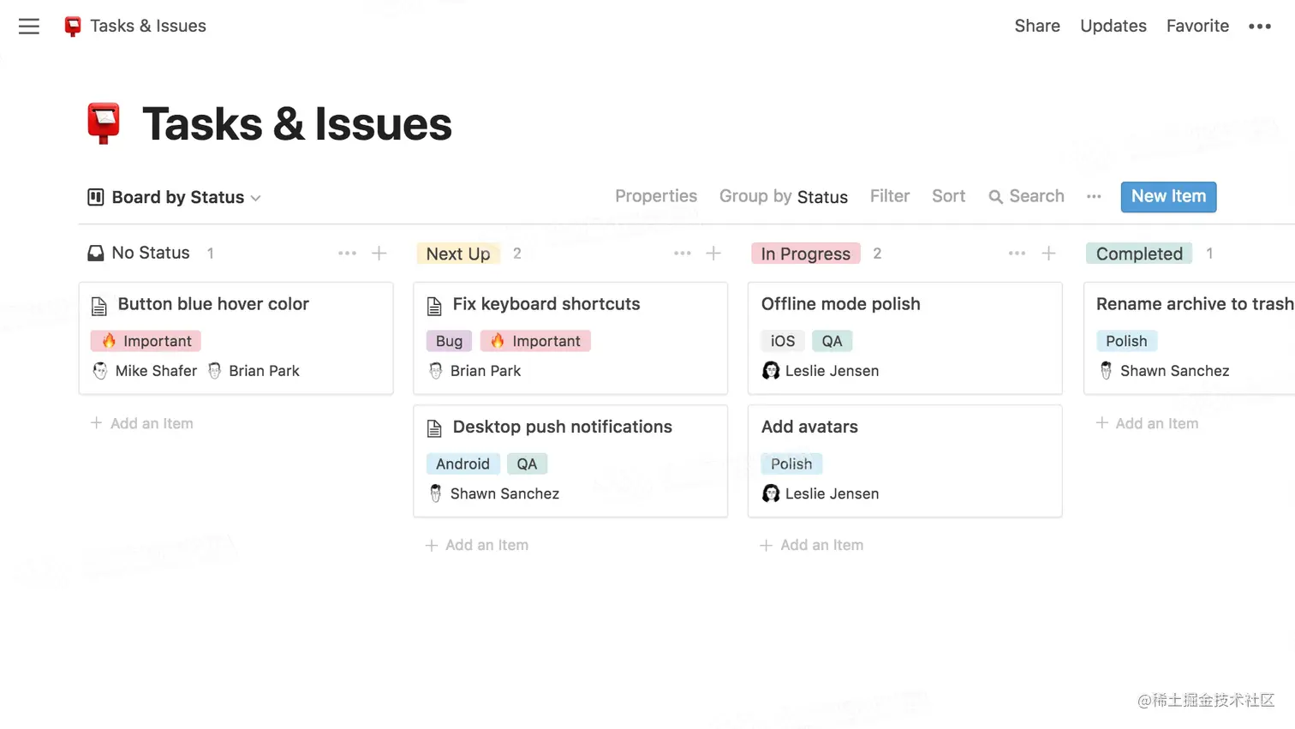The width and height of the screenshot is (1295, 729).
Task: Click the search magnifier icon
Action: pyautogui.click(x=995, y=197)
